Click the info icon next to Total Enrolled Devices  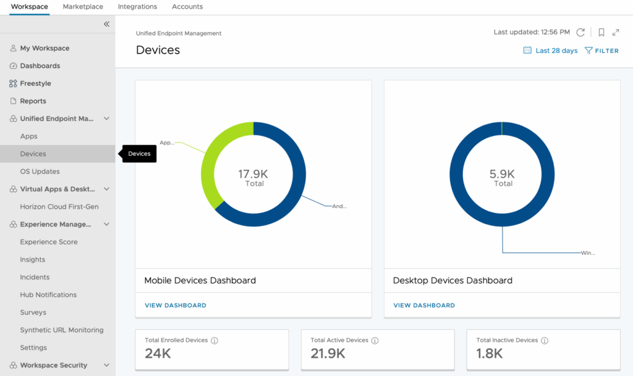pos(215,340)
